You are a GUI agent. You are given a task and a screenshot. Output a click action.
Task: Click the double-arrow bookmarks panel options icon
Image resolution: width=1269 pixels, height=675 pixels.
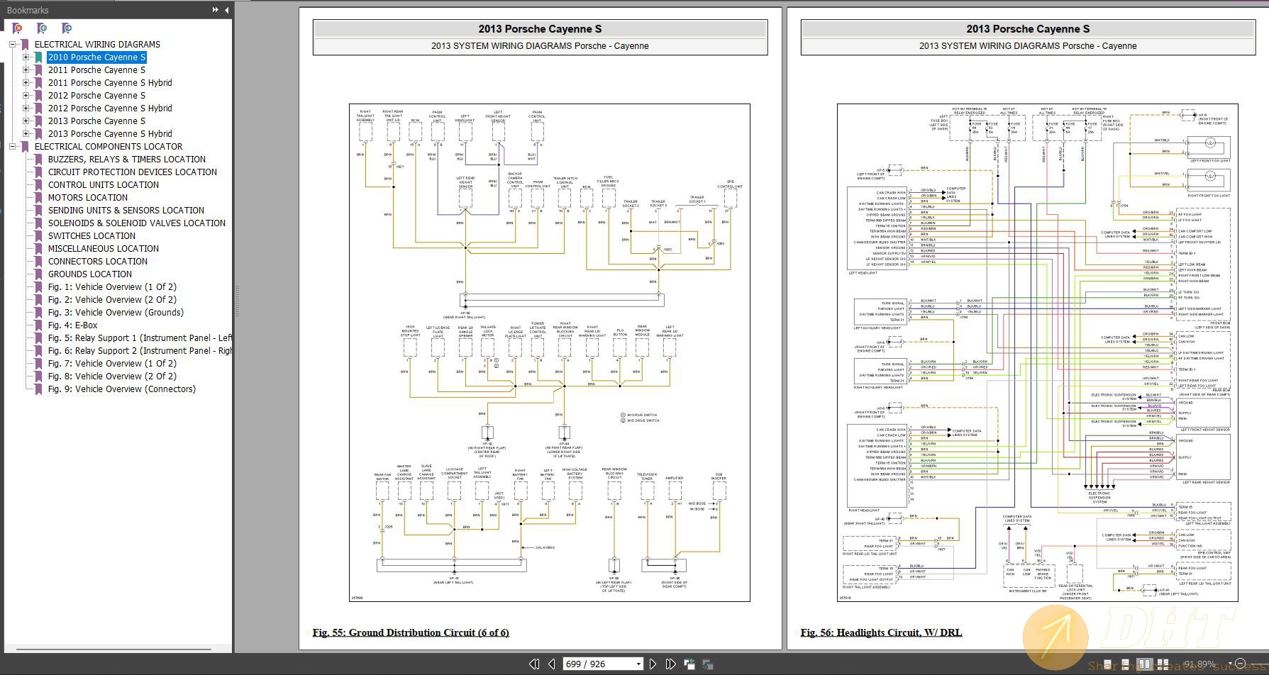[216, 10]
